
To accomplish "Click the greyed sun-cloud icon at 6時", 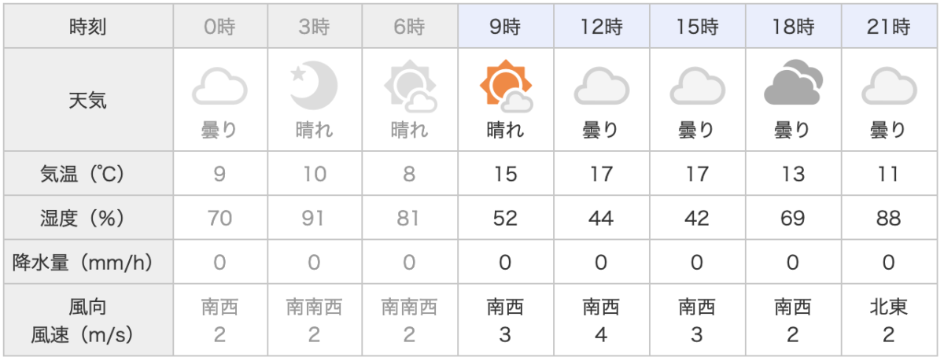I will [410, 86].
